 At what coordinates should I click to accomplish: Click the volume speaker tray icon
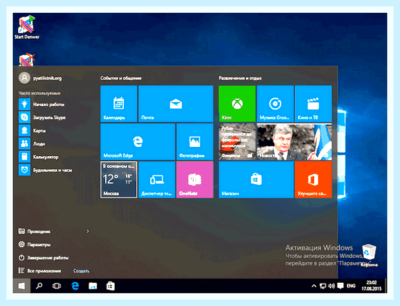(x=332, y=286)
